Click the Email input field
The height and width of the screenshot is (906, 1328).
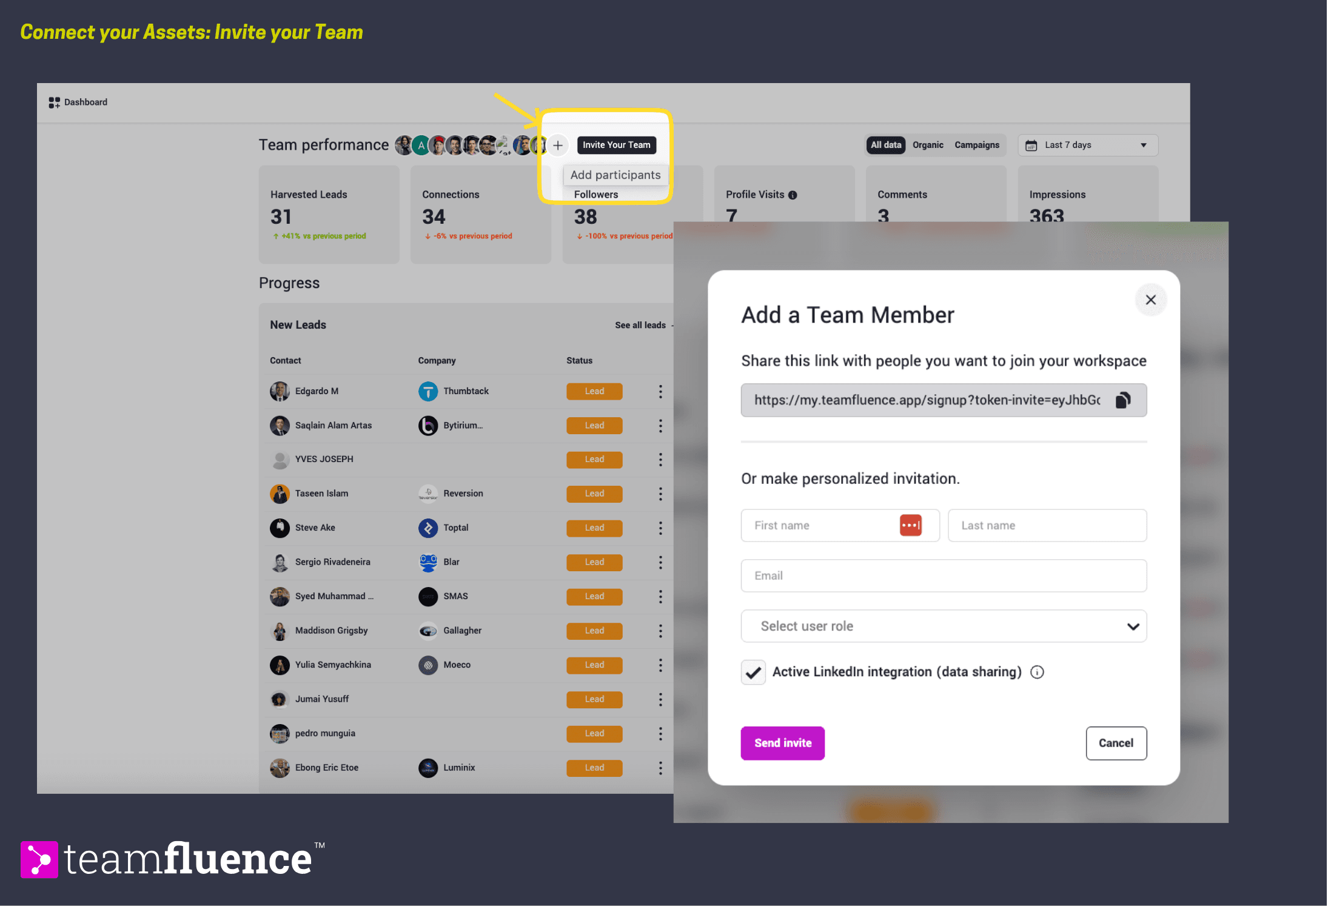[x=943, y=576]
